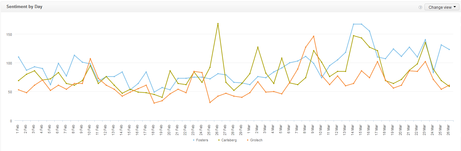Click Carlsberg data point on 5 Mar
This screenshot has height=151, width=461.
point(282,58)
